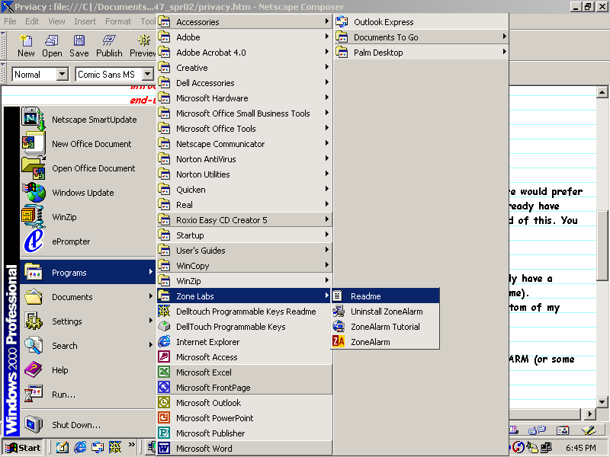610x457 pixels.
Task: Open the Quicken program folder
Action: 245,190
